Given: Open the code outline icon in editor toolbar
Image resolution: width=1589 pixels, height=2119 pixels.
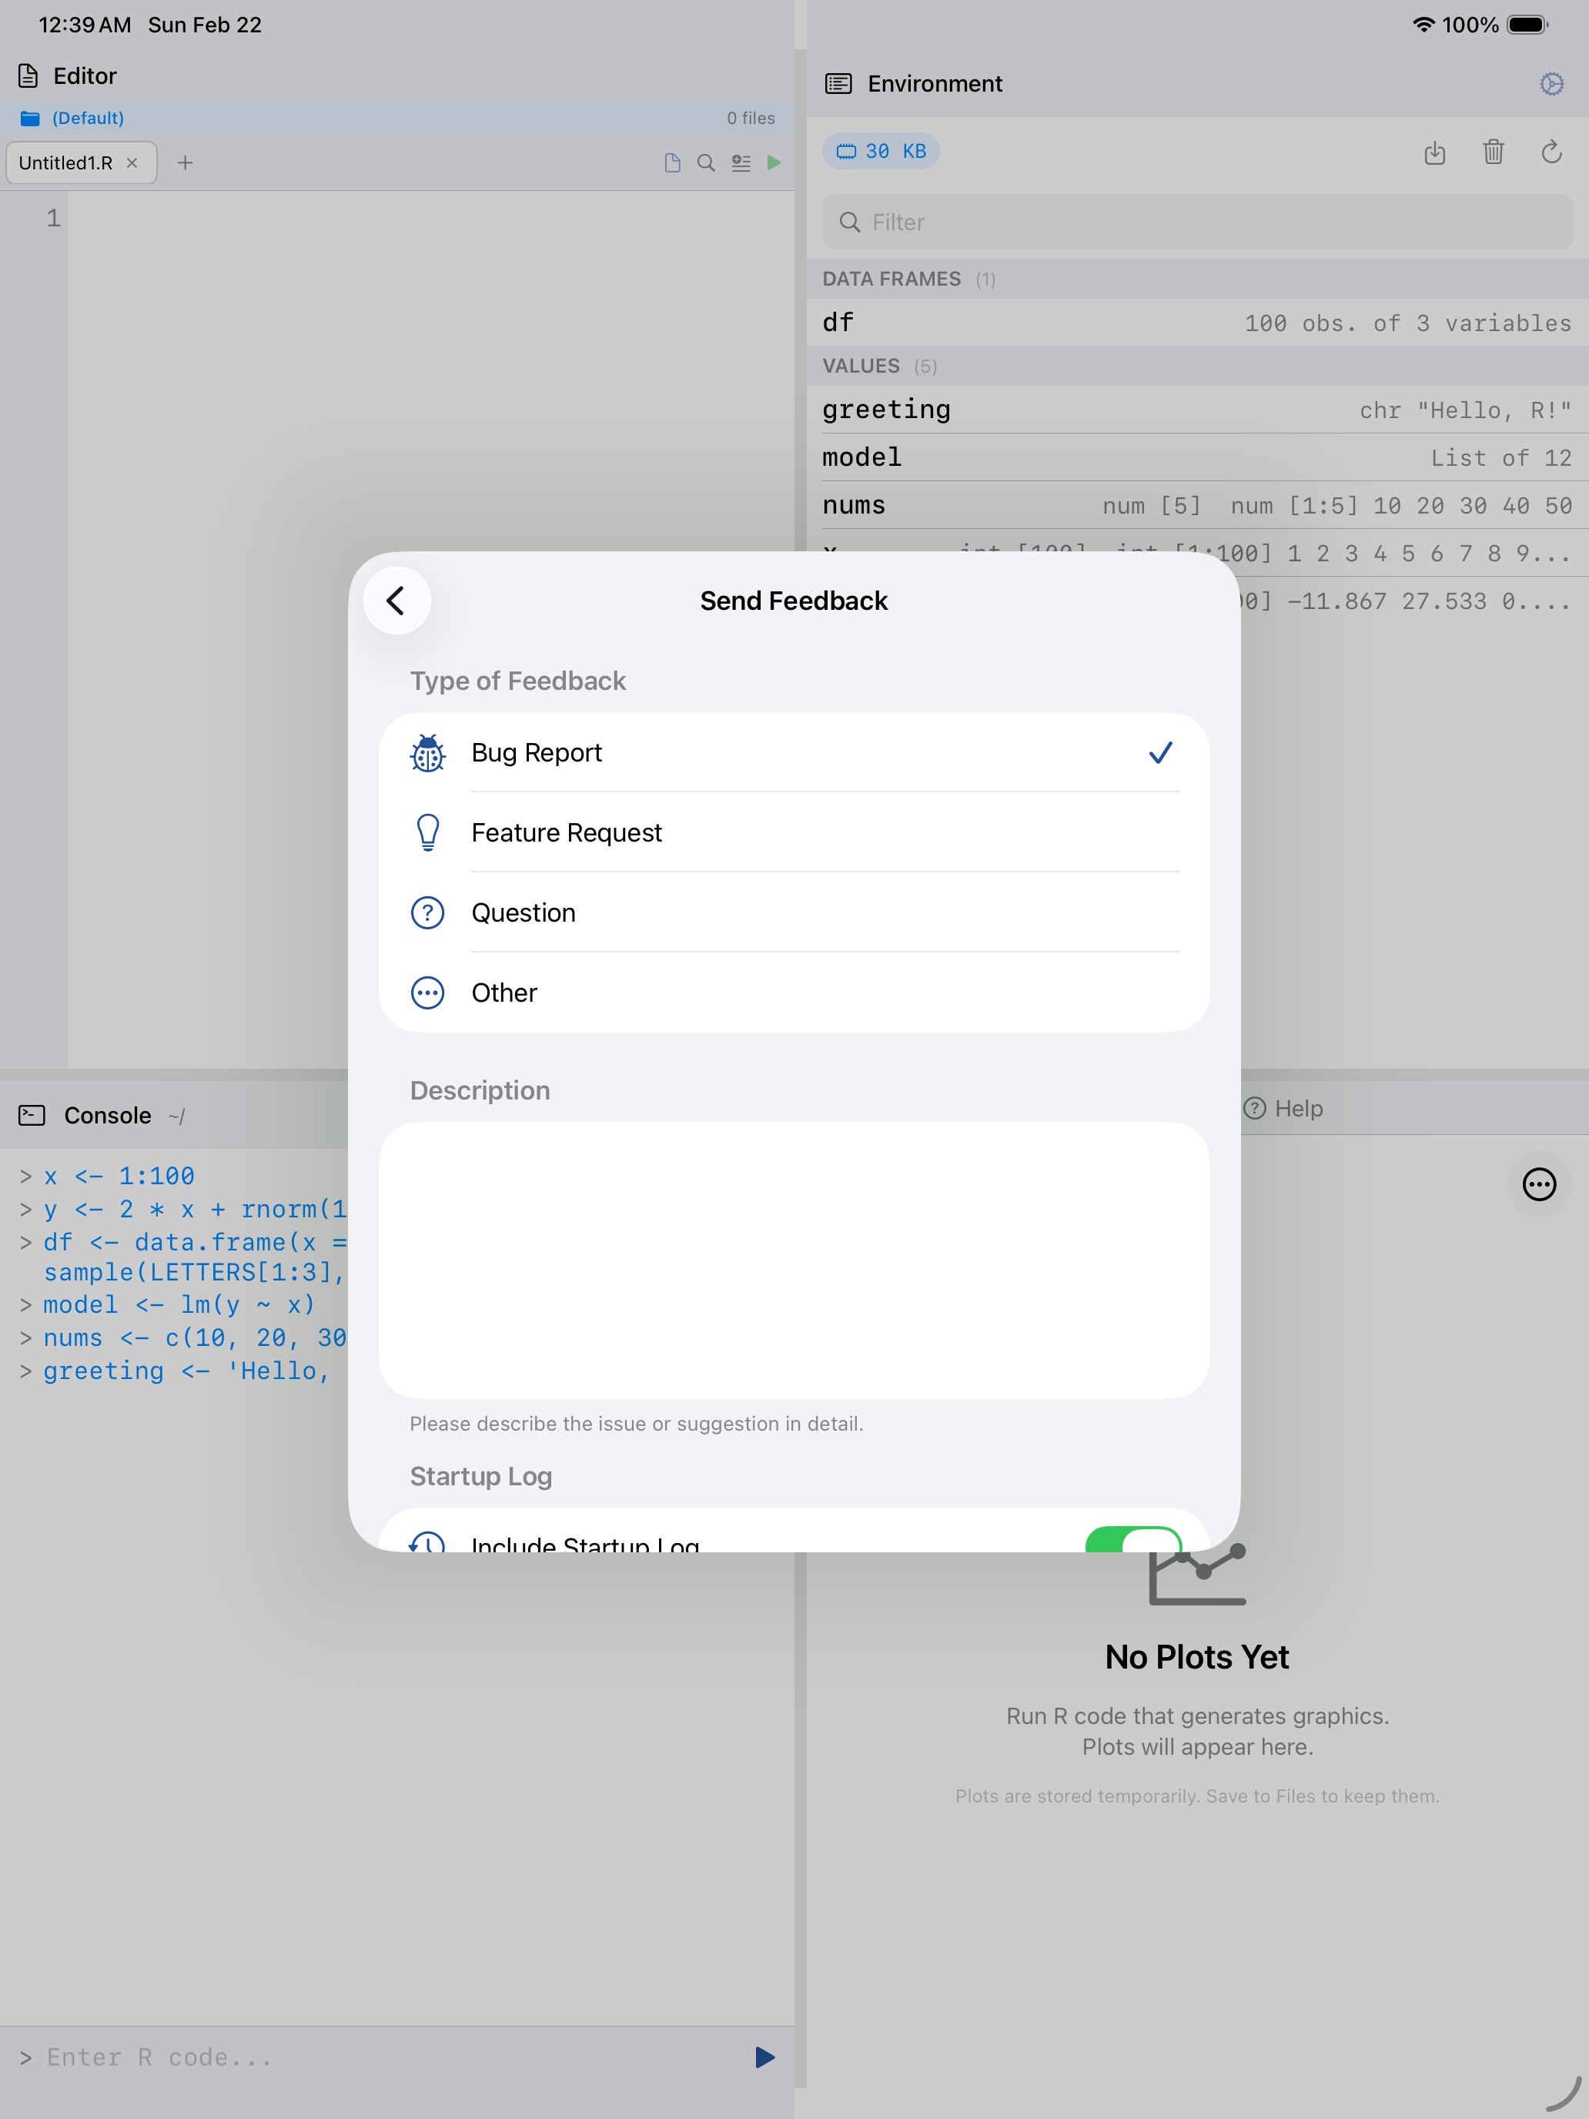Looking at the screenshot, I should [741, 163].
